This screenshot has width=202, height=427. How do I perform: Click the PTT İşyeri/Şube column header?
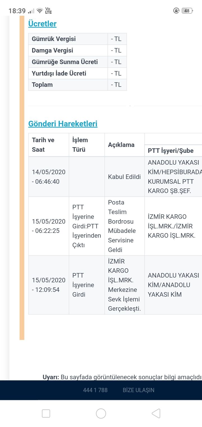(x=171, y=151)
